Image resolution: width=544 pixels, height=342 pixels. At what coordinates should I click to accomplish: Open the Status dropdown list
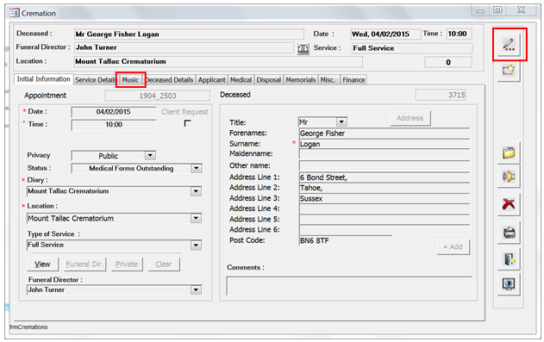pyautogui.click(x=197, y=168)
